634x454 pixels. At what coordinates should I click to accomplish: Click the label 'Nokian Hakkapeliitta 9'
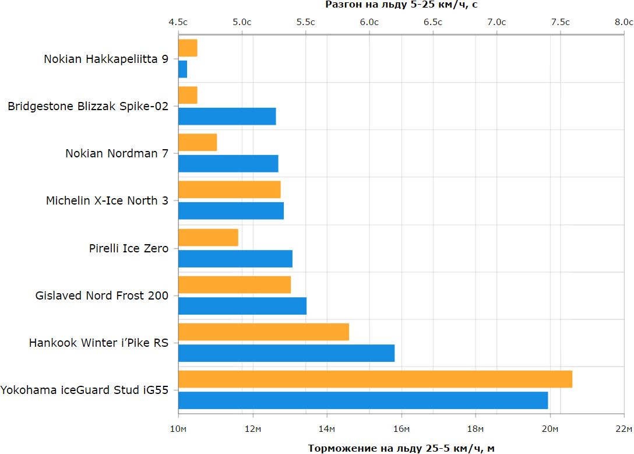point(106,59)
